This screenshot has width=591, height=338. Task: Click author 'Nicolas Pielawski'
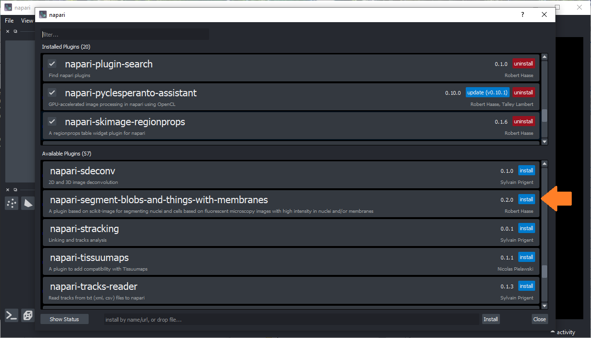[515, 269]
